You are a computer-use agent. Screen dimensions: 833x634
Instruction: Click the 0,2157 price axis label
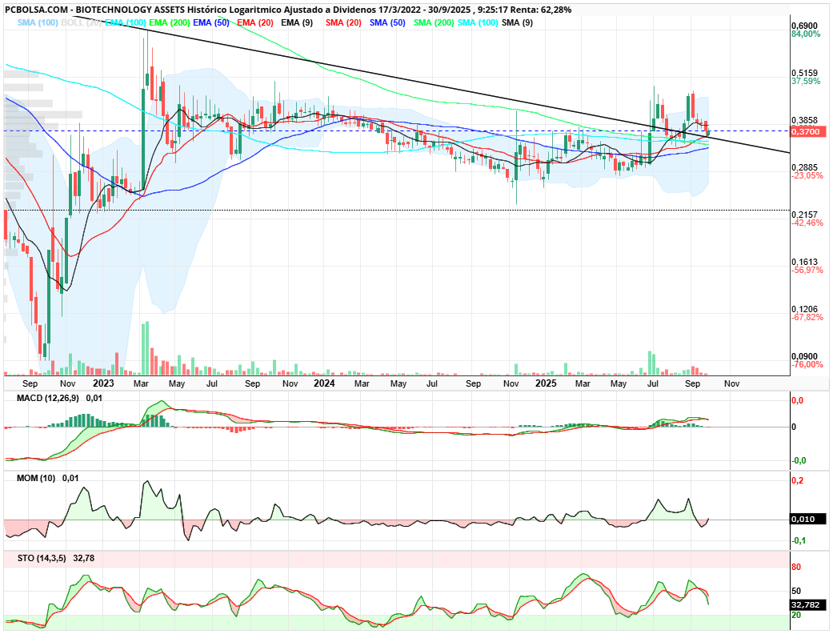(803, 215)
